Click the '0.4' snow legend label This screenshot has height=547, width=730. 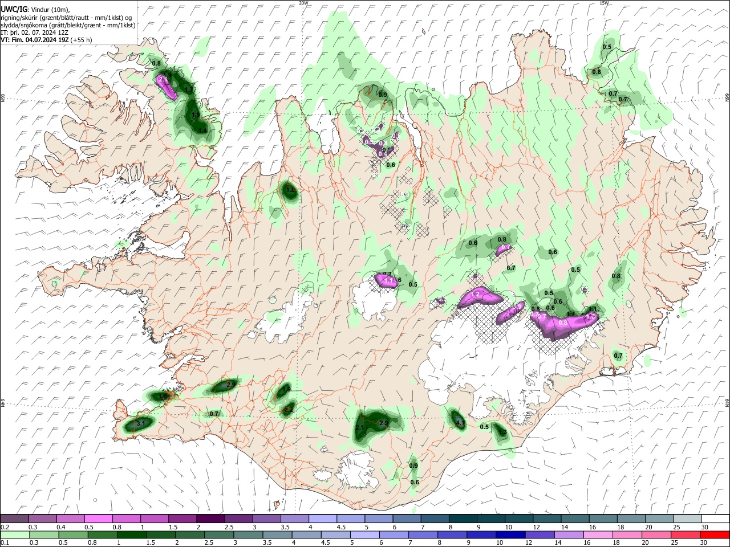click(60, 527)
